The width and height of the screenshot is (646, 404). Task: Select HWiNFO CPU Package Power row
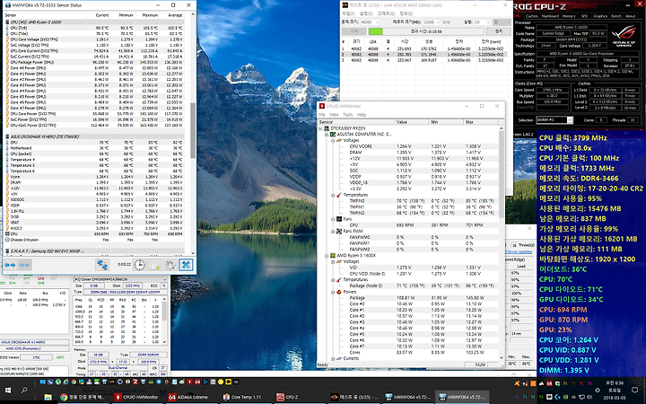94,62
